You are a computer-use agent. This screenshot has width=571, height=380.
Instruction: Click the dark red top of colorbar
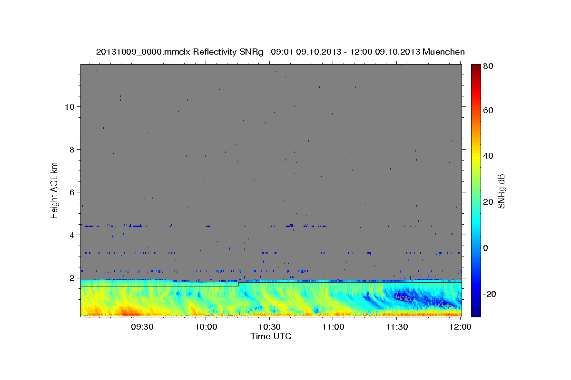475,67
